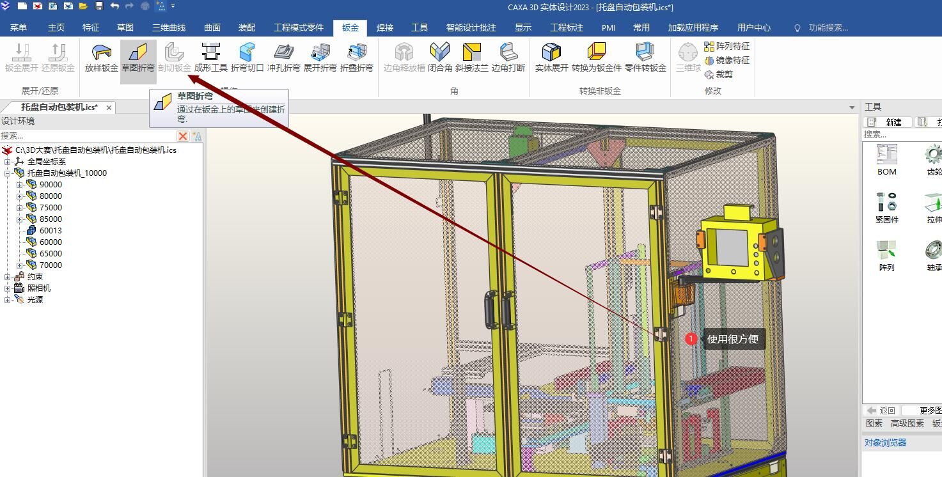Click the save icon in quick access toolbar
The height and width of the screenshot is (477, 942).
coord(99,6)
